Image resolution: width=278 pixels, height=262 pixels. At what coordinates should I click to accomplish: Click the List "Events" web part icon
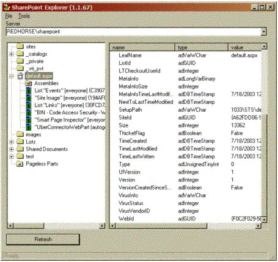[x=29, y=90]
